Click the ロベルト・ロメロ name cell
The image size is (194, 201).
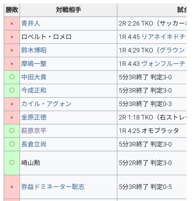click(46, 37)
